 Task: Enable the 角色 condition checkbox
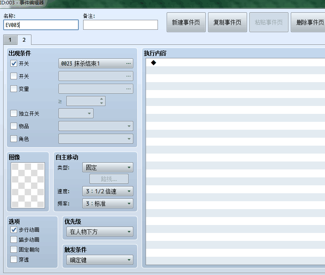coord(14,138)
